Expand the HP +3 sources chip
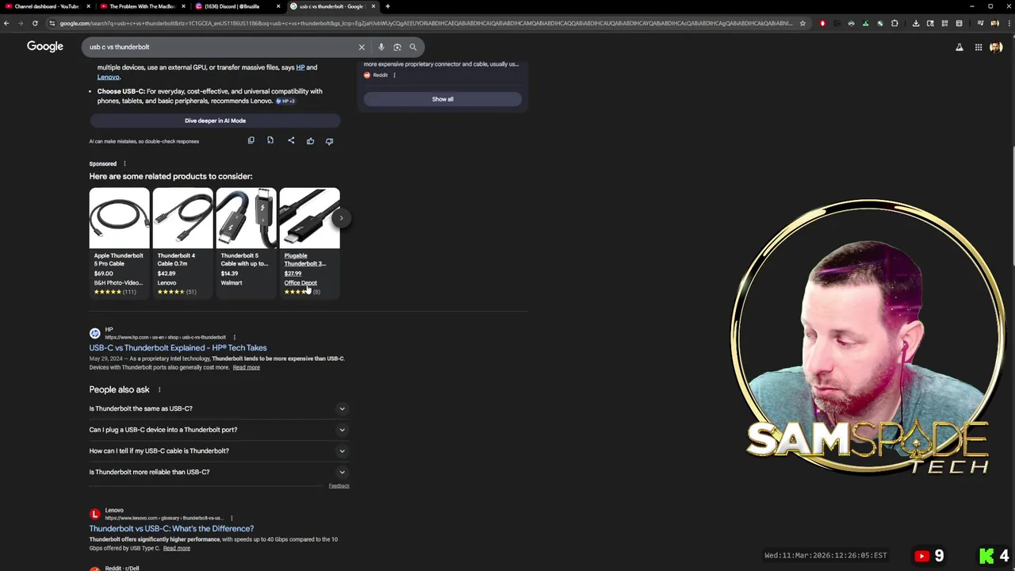The image size is (1015, 571). 285,101
